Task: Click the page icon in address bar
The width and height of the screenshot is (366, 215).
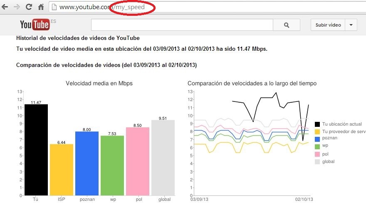Action: (54, 7)
